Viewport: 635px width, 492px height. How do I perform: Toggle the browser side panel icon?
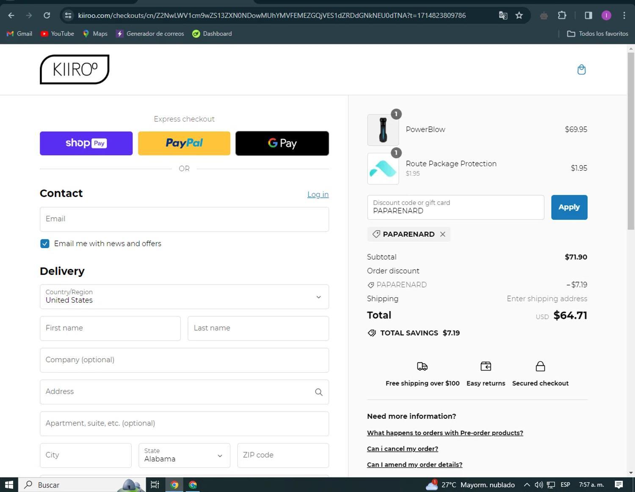(x=588, y=16)
